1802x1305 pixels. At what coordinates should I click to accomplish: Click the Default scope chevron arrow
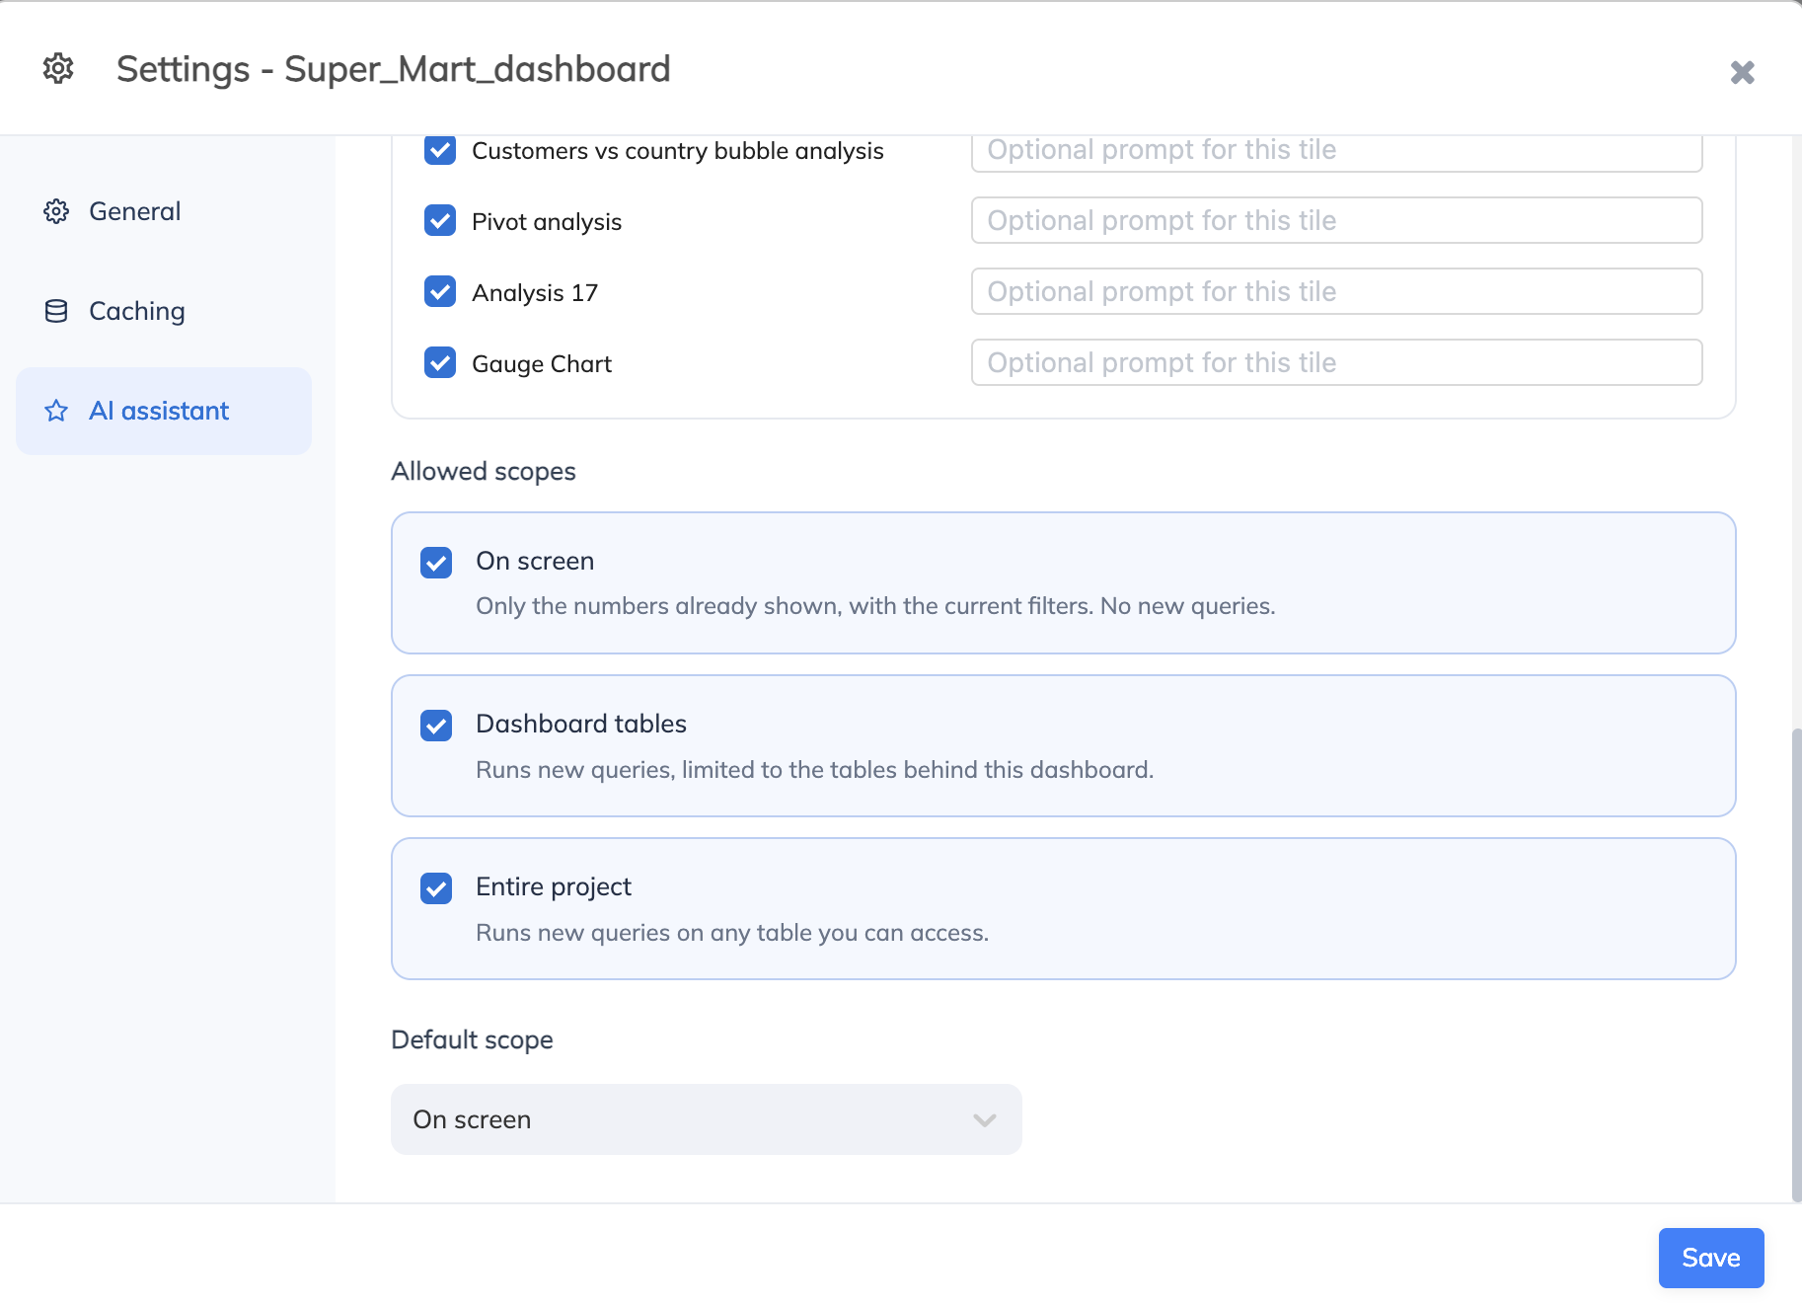coord(984,1120)
